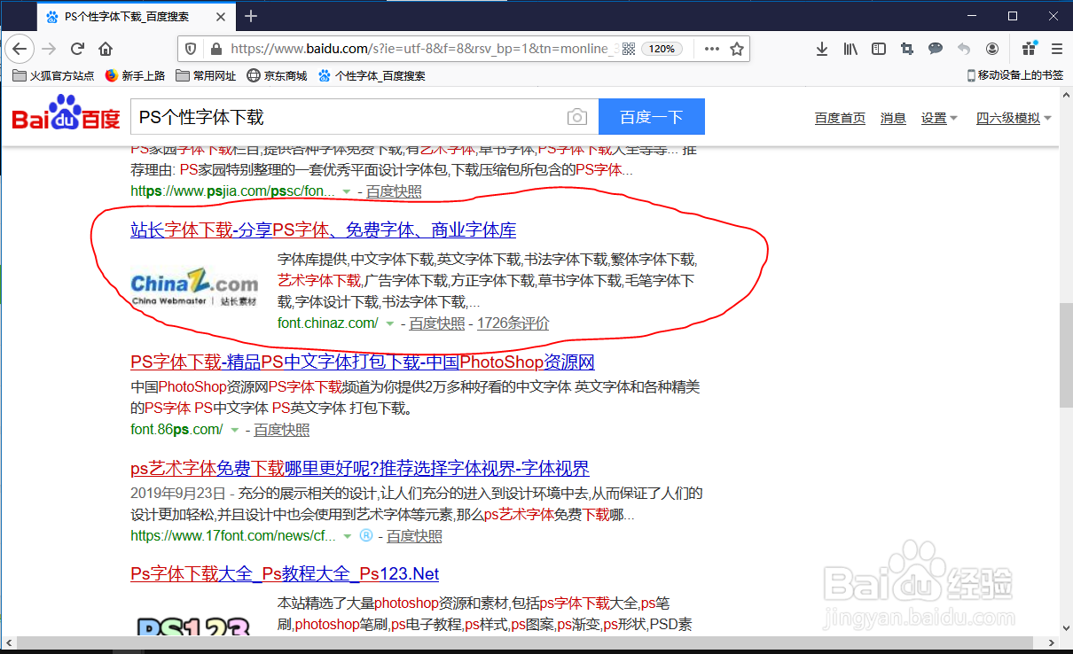The height and width of the screenshot is (654, 1073).
Task: Select the PS个性字体下载_百度搜索 tab
Action: tap(124, 15)
